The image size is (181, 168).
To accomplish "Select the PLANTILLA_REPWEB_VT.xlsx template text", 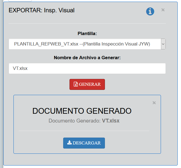I will 82,44.
